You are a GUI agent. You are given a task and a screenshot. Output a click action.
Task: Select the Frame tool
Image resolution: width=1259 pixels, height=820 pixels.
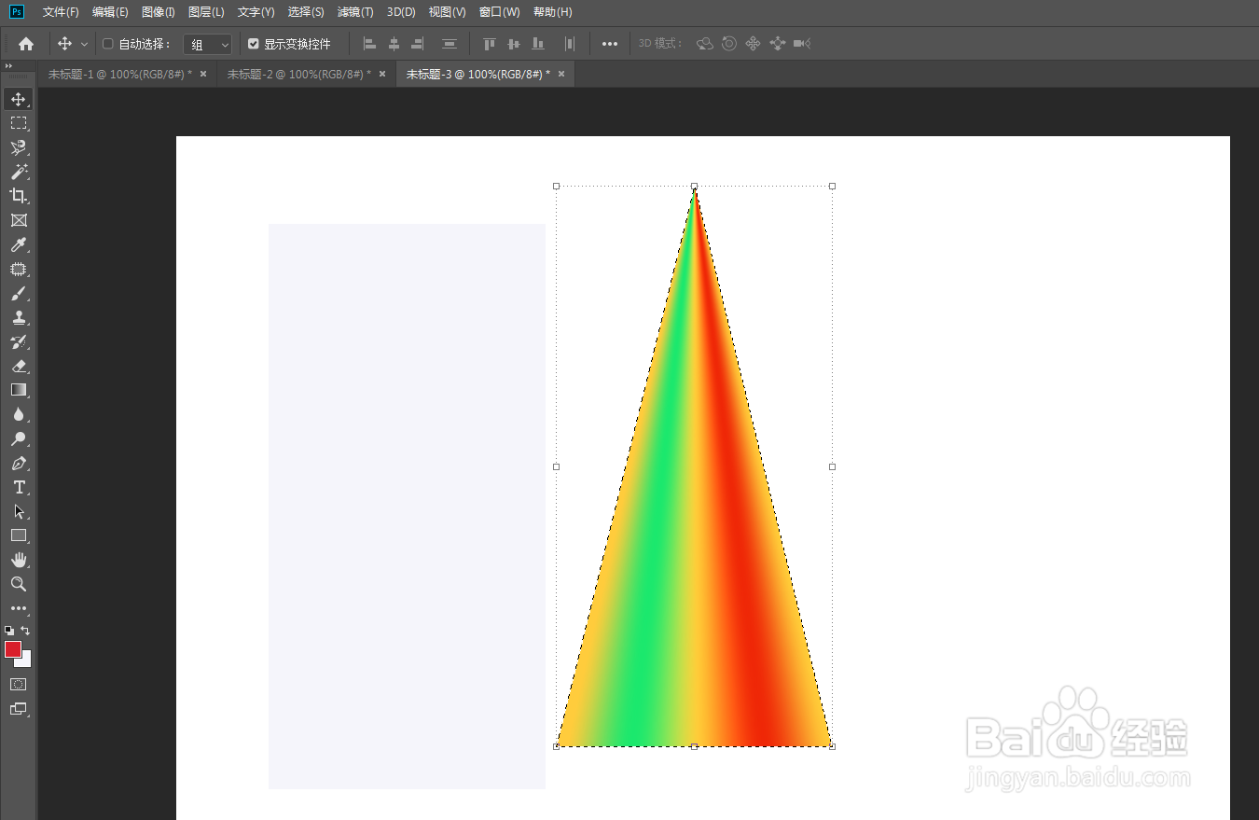[19, 220]
